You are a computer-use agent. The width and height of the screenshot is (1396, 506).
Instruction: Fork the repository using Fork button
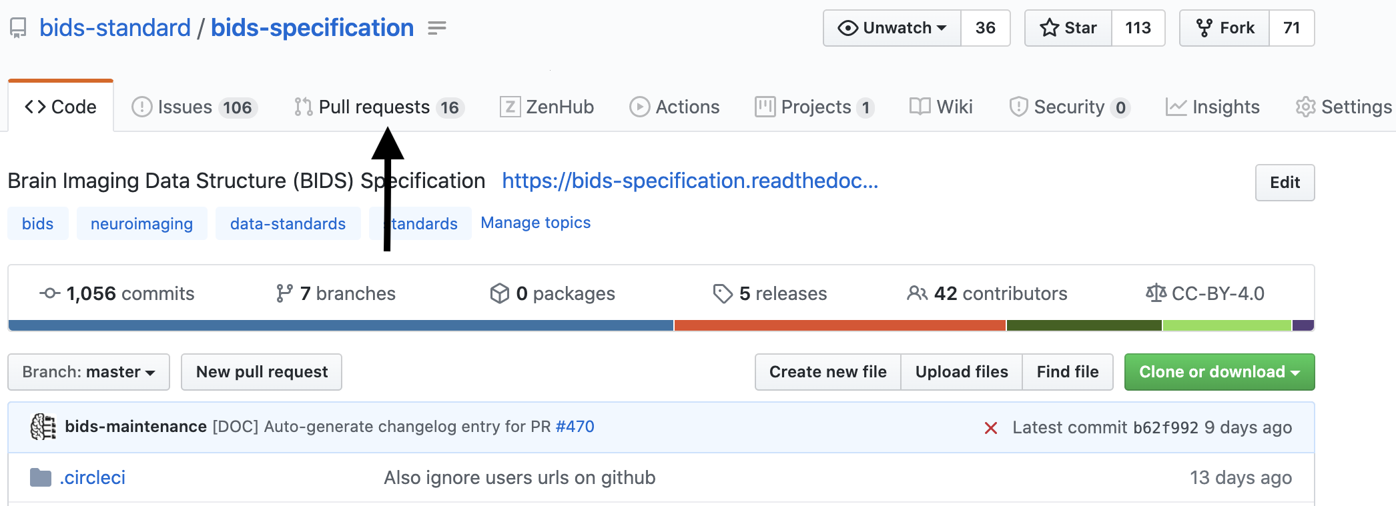point(1225,28)
